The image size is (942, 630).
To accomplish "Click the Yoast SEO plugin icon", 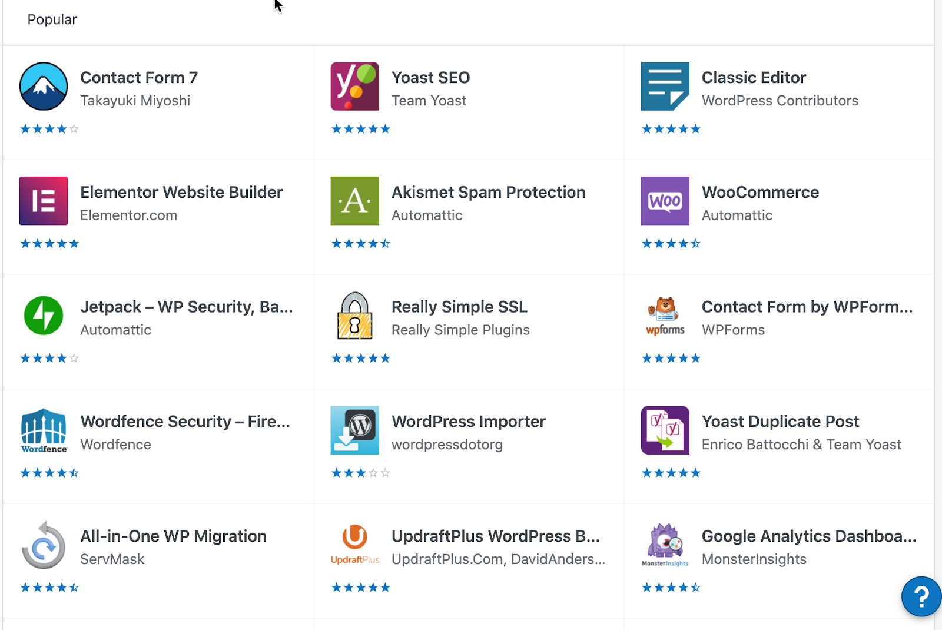I will click(x=354, y=87).
